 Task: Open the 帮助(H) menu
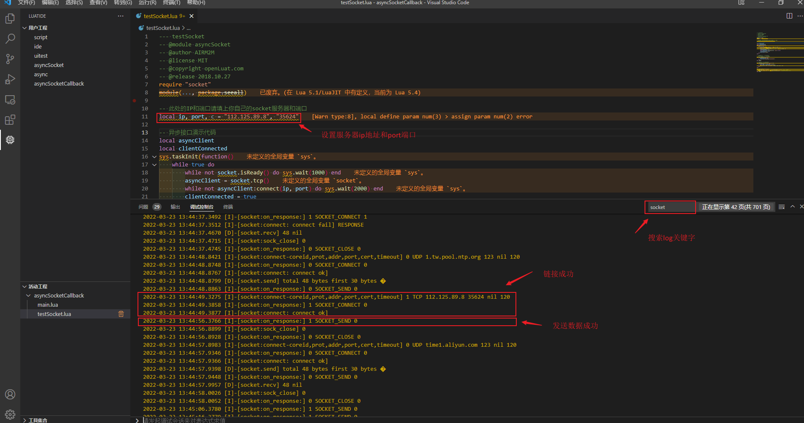point(196,3)
